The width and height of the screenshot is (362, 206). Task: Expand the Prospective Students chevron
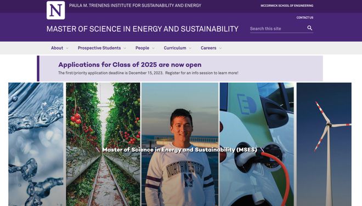(125, 48)
